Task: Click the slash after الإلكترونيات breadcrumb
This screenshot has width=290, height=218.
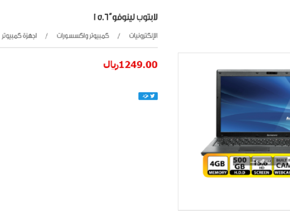Action: [119, 36]
